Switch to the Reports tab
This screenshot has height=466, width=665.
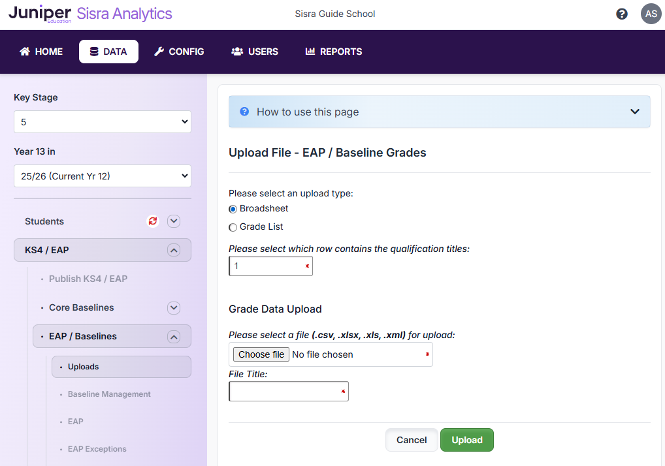334,52
